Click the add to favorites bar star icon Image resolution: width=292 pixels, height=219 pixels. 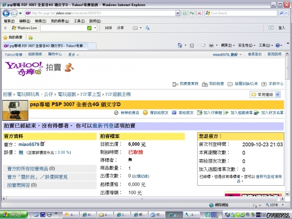pyautogui.click(x=31, y=37)
